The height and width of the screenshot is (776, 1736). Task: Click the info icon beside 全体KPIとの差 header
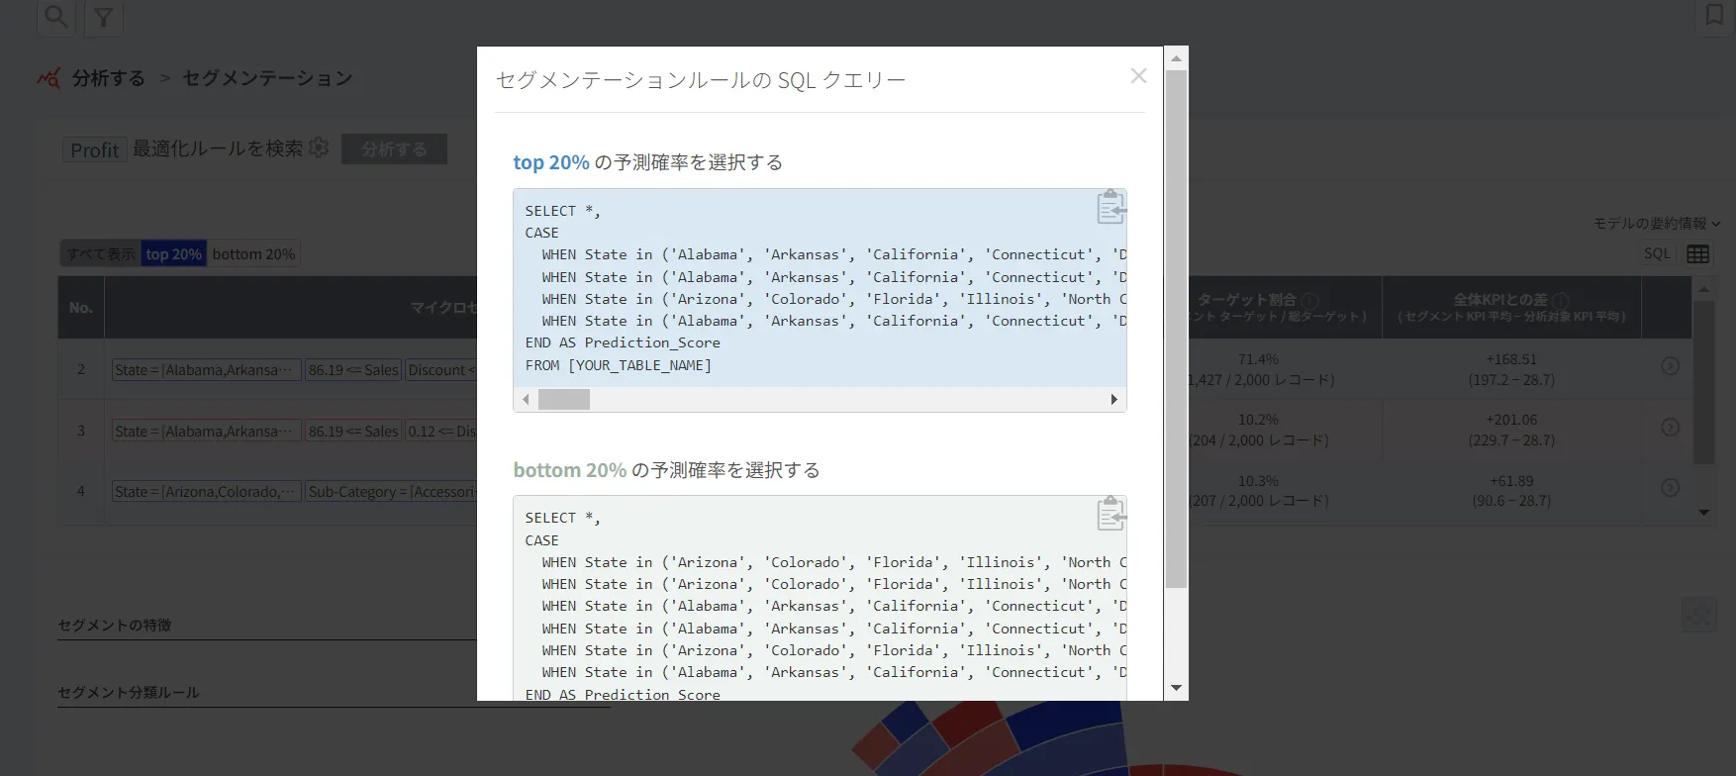coord(1561,300)
